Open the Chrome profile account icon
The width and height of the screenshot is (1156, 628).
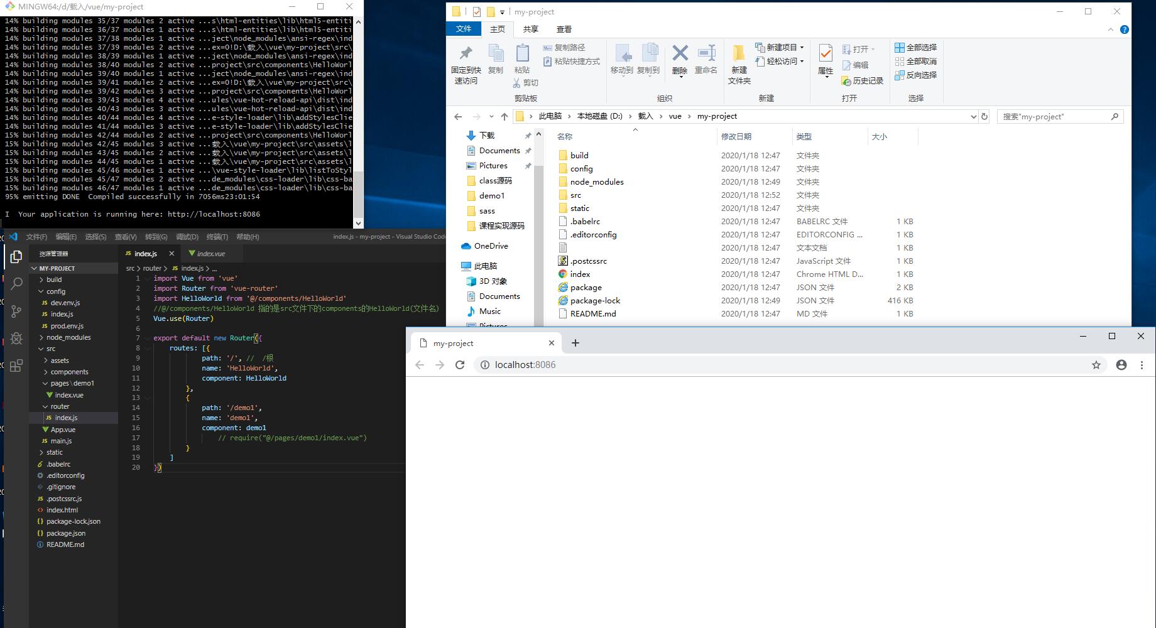1121,365
